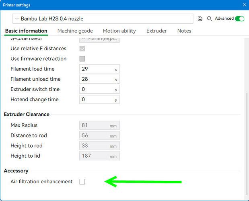The height and width of the screenshot is (201, 249).
Task: Click the Extruder Clearance section heading
Action: tap(27, 115)
